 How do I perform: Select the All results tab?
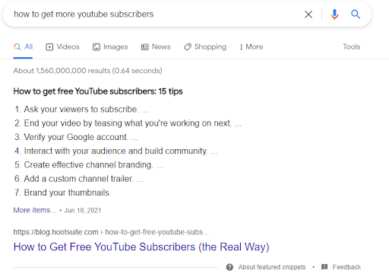23,47
